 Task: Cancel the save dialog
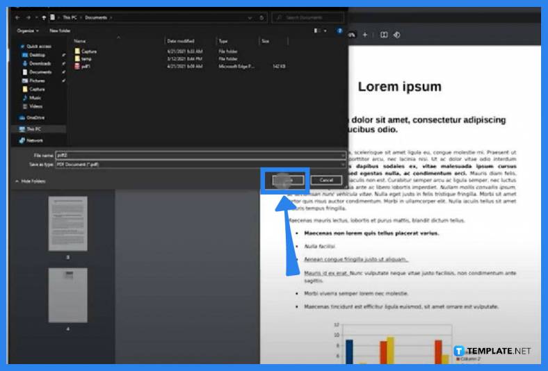pyautogui.click(x=326, y=180)
